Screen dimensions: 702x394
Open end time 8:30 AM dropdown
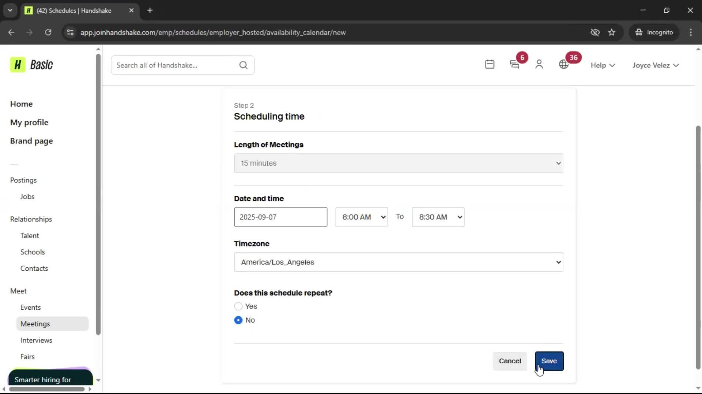coord(438,217)
